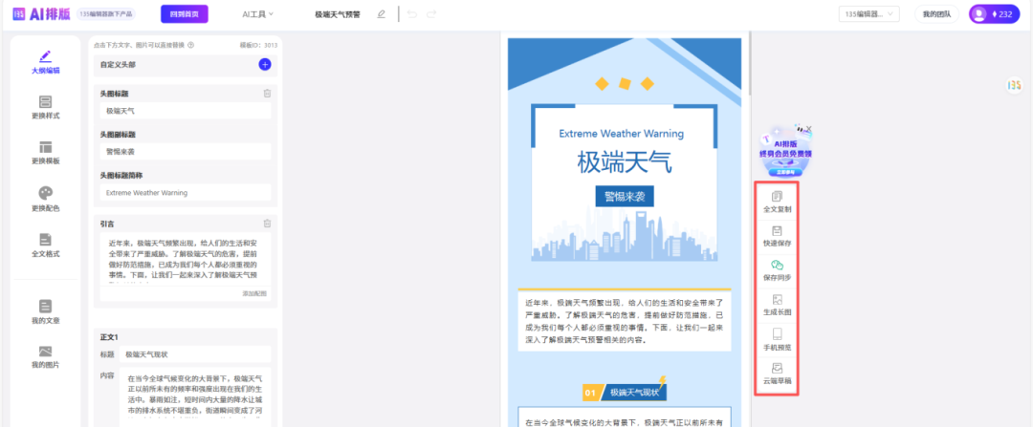The image size is (1033, 427).
Task: Open the 大纲编辑 outline editor
Action: tap(46, 62)
